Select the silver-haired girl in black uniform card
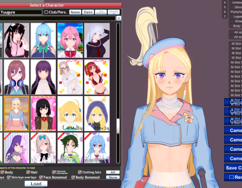242x188 pixels. pos(97,40)
